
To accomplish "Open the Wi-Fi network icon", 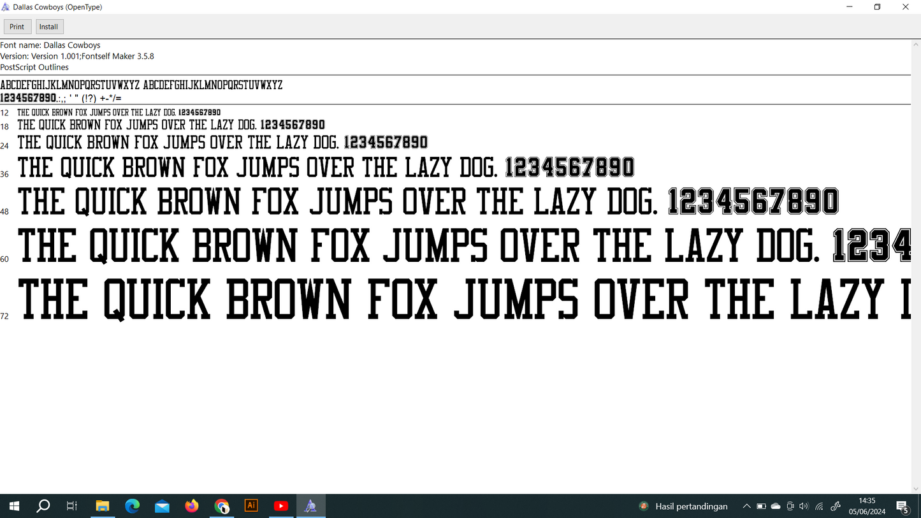I will (x=820, y=507).
